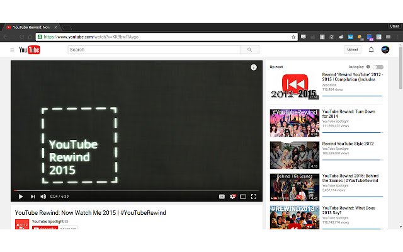Skip to the next video in the player
Image resolution: width=403 pixels, height=252 pixels.
(x=33, y=197)
